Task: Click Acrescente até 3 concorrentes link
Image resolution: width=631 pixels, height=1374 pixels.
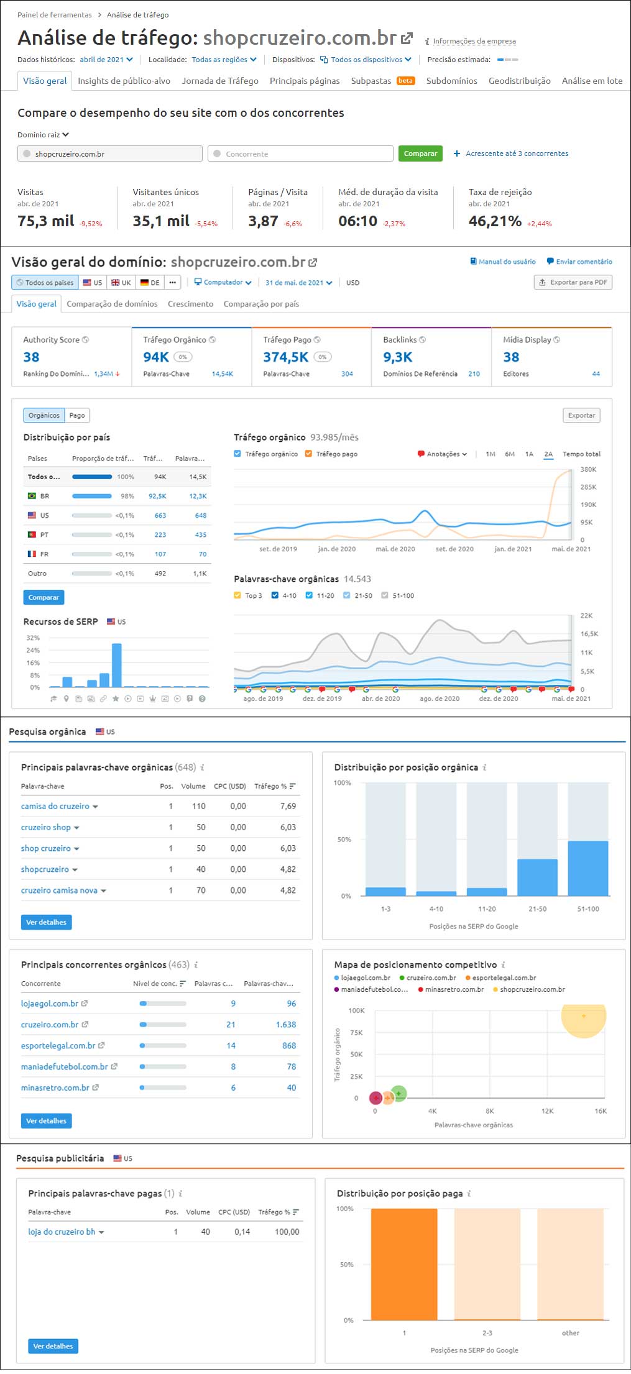Action: coord(511,153)
